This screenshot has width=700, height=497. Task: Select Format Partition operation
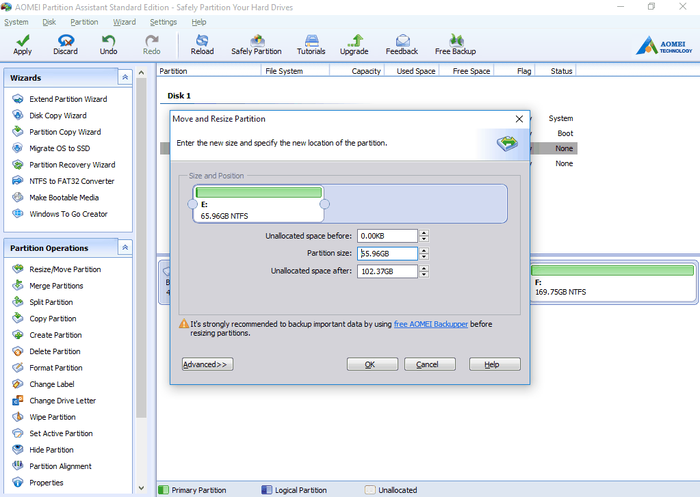point(56,368)
